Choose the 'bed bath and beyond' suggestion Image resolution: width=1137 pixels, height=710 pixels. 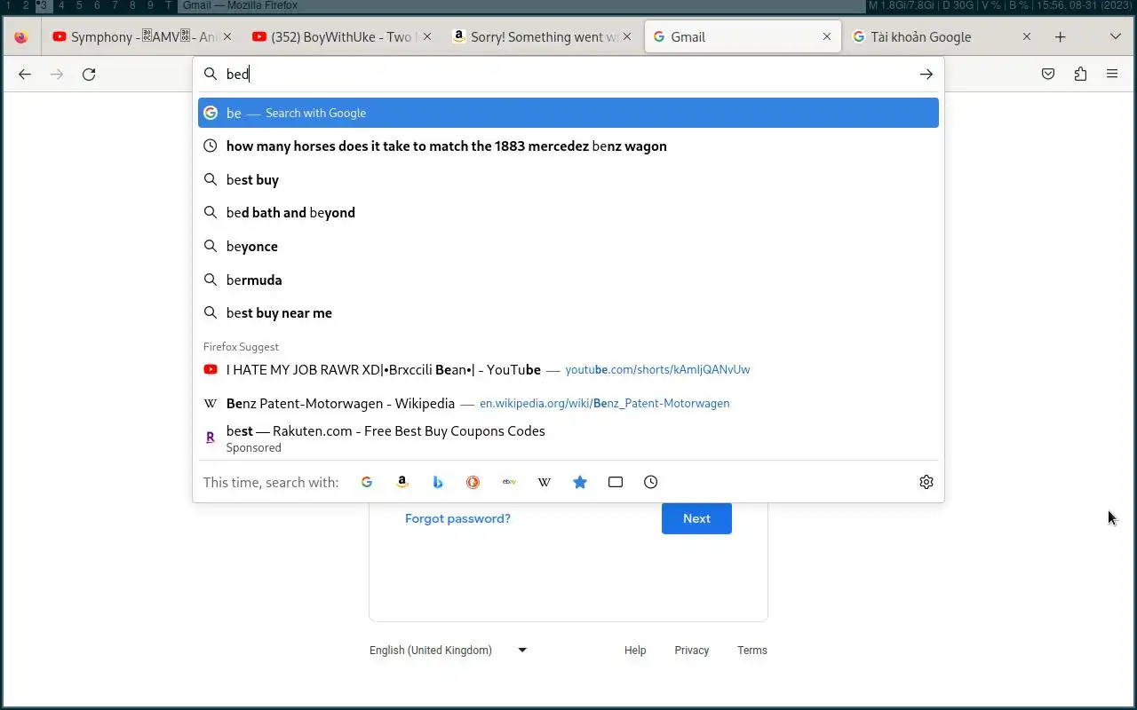[x=568, y=213]
